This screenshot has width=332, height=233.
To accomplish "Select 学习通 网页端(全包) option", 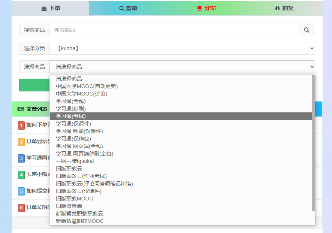I will click(x=181, y=146).
